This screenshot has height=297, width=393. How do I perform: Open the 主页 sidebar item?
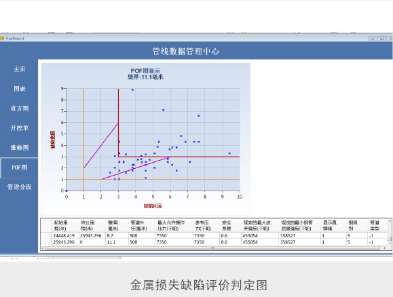19,69
